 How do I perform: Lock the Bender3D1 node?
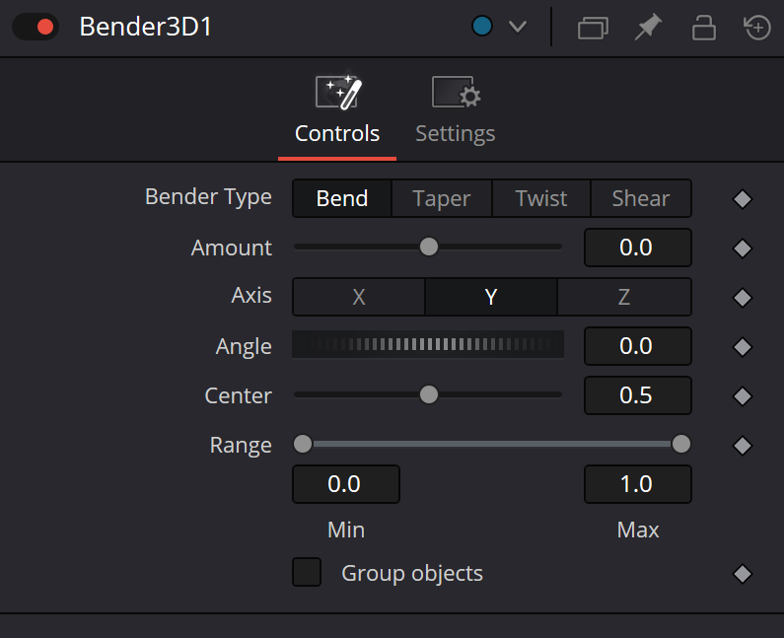coord(703,27)
